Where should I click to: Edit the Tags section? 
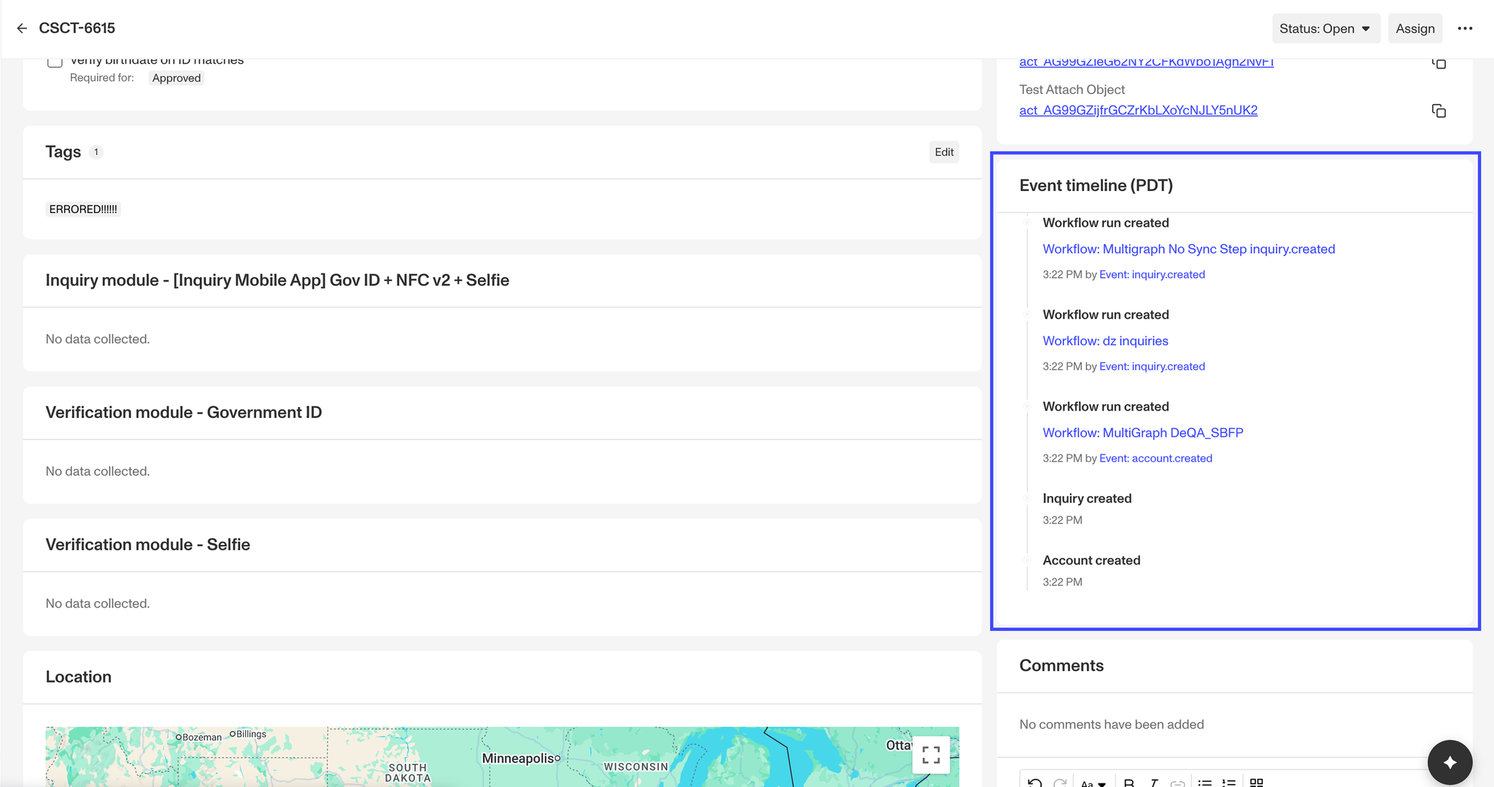944,152
